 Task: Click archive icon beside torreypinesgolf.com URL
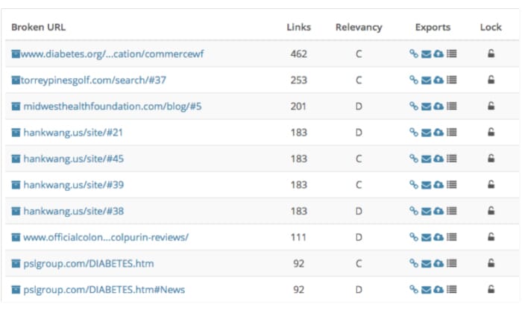[16, 80]
